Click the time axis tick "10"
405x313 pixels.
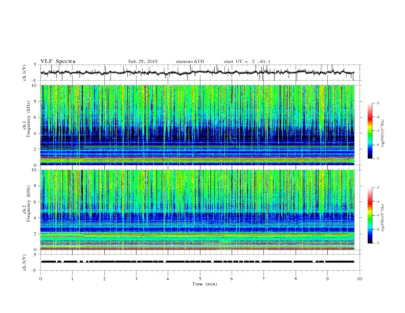pyautogui.click(x=359, y=279)
